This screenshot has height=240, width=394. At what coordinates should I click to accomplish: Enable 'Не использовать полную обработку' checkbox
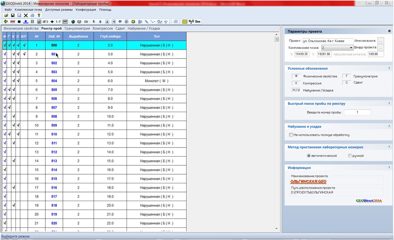pos(291,135)
